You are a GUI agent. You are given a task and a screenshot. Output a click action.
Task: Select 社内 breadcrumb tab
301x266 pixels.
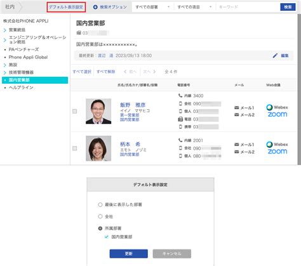click(10, 7)
